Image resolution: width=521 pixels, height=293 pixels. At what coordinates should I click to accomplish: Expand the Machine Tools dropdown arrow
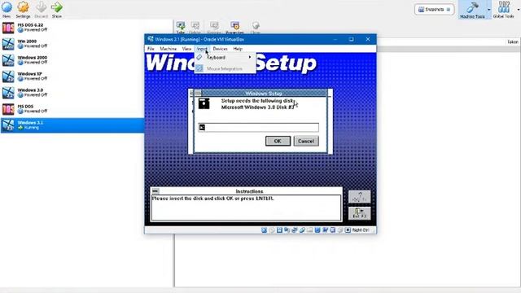coord(488,10)
